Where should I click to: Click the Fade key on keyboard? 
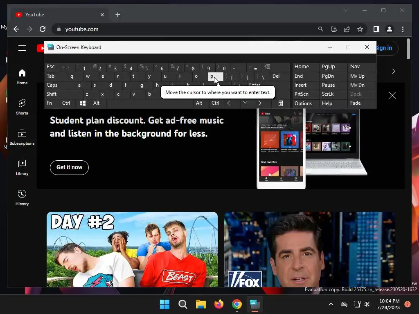tap(362, 103)
